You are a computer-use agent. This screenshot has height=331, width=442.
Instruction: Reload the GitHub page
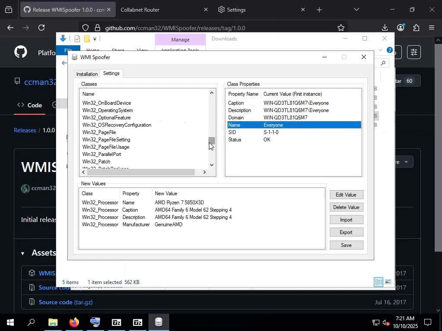click(41, 28)
